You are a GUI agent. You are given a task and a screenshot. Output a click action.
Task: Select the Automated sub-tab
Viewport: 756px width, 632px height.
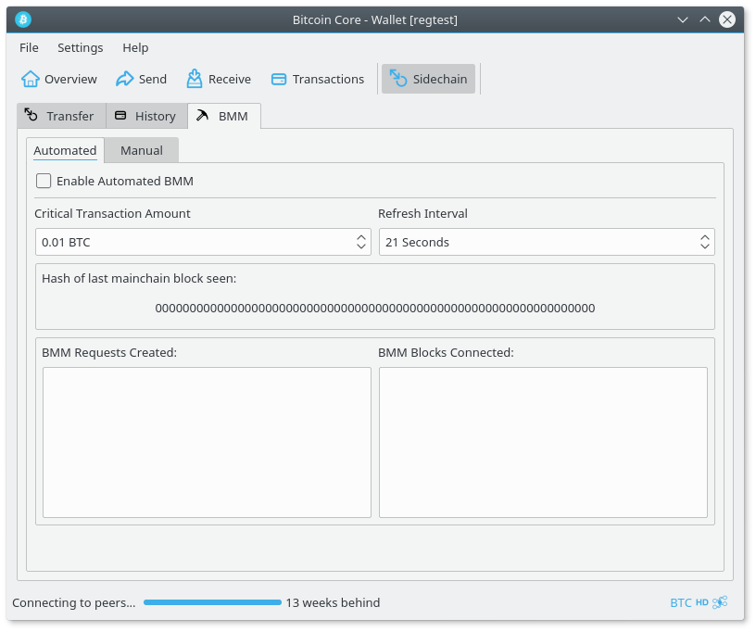pos(65,150)
